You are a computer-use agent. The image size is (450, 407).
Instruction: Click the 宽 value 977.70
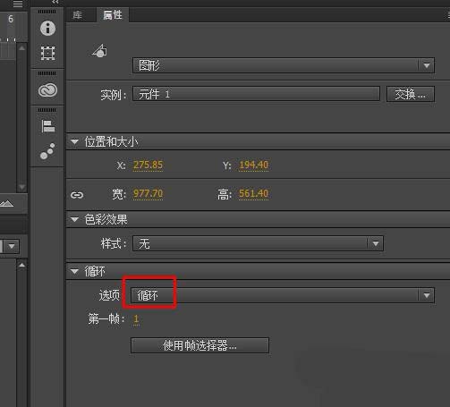(148, 194)
